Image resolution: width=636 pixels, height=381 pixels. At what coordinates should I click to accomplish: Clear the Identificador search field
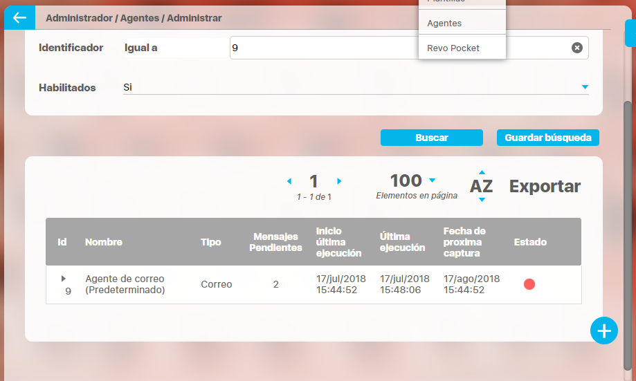click(576, 48)
